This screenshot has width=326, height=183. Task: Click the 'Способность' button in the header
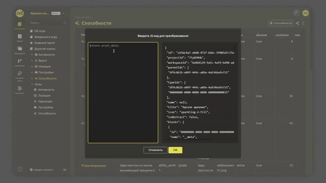click(x=281, y=23)
